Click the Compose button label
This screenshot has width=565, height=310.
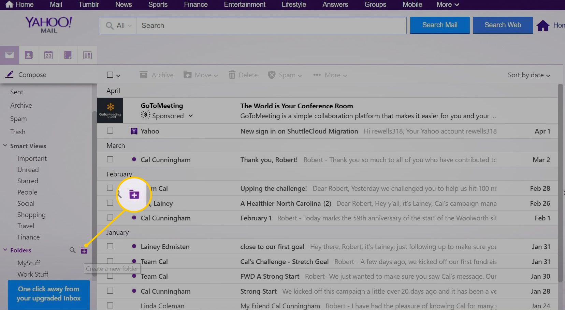click(32, 75)
